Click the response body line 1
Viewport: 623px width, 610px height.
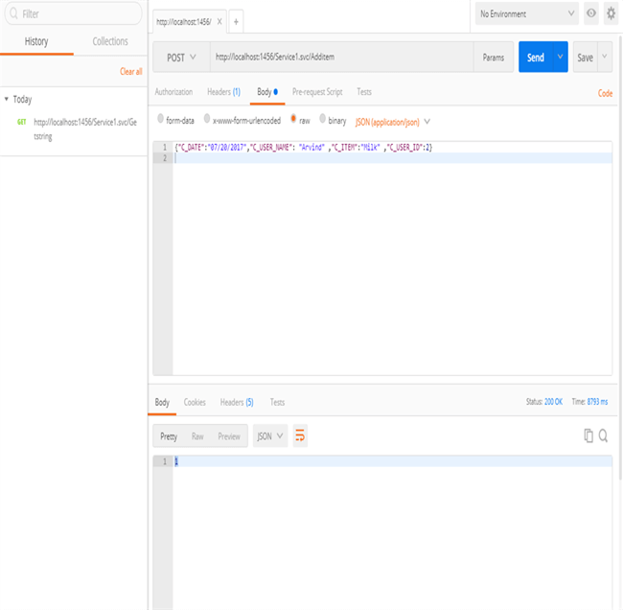(392, 461)
